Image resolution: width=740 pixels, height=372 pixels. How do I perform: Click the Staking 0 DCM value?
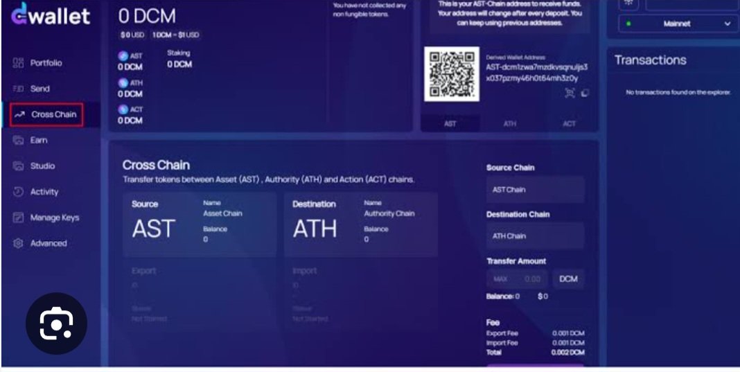pos(179,64)
